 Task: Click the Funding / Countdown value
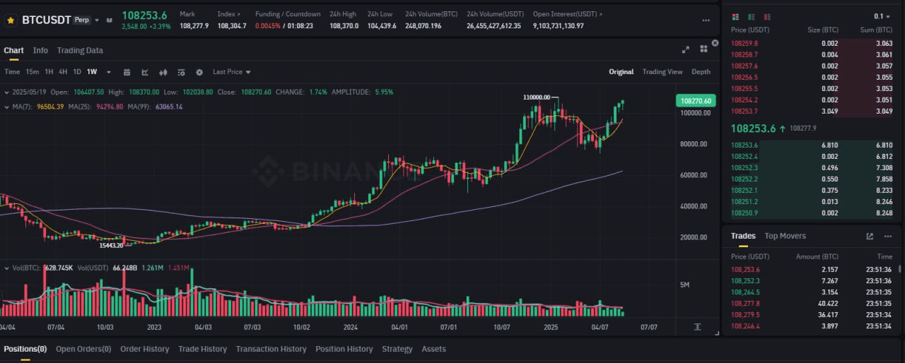click(284, 25)
